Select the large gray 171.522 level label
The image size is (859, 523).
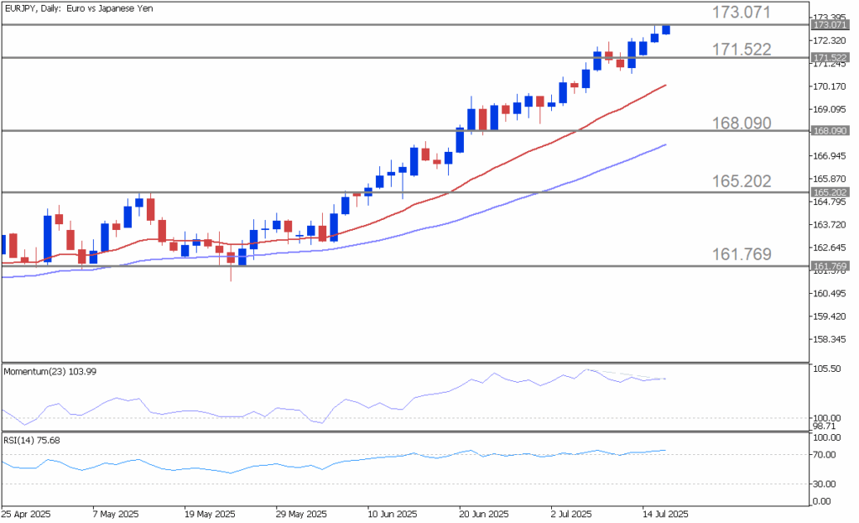point(742,50)
